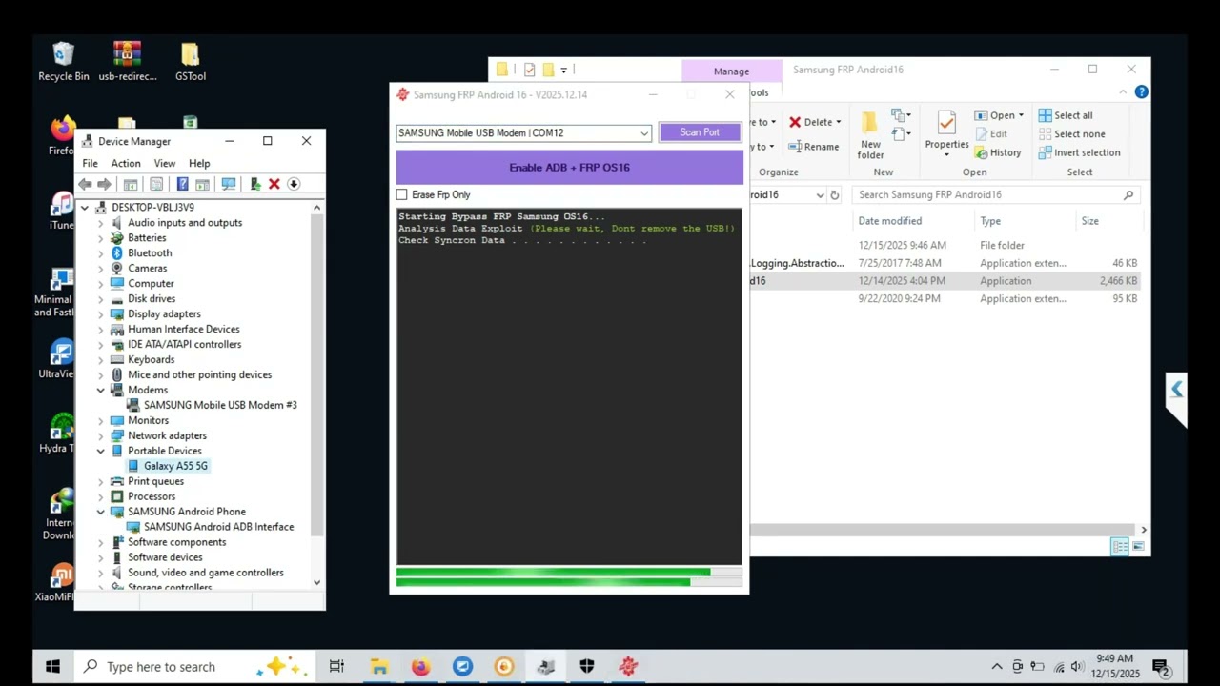
Task: Expand the Display adapters node
Action: (100, 314)
